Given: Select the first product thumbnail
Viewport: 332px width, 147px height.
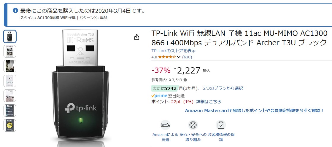Looking at the screenshot, I should [10, 36].
